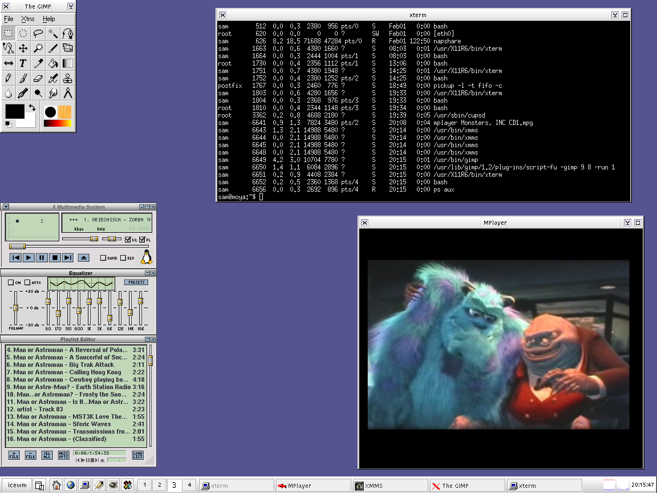The image size is (657, 493).
Task: Click the Playlist Editor scrollbar
Action: pyautogui.click(x=151, y=395)
